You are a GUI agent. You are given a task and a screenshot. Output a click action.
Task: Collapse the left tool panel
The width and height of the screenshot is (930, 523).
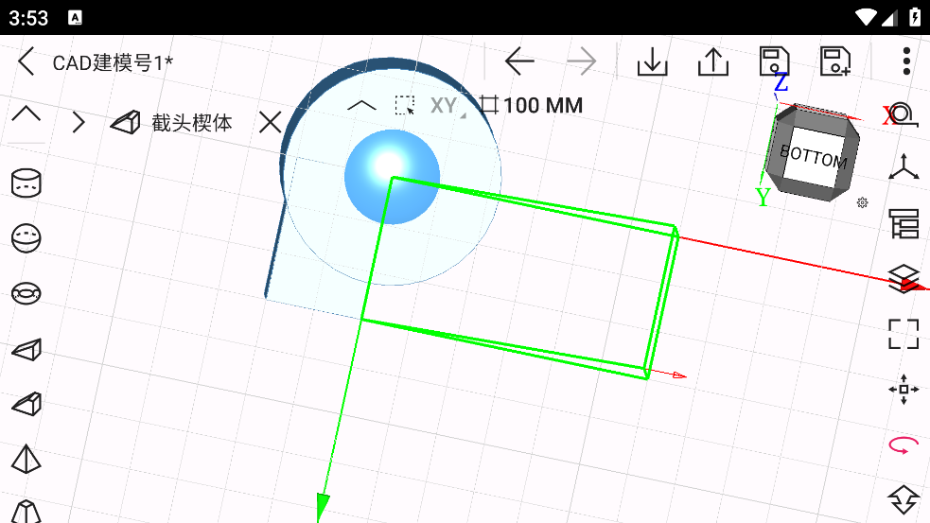tap(26, 113)
